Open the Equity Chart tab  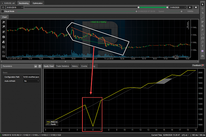pos(49,66)
